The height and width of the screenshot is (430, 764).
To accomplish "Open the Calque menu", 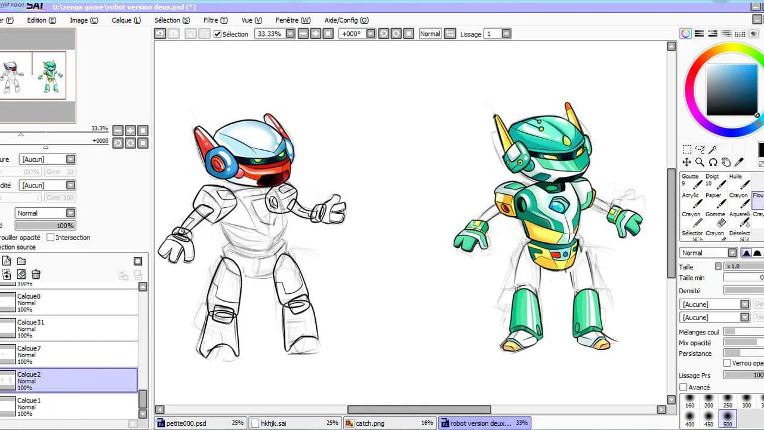I will coord(126,20).
